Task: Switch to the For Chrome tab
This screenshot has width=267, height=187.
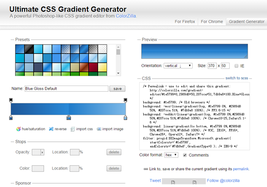Action: coord(212,22)
